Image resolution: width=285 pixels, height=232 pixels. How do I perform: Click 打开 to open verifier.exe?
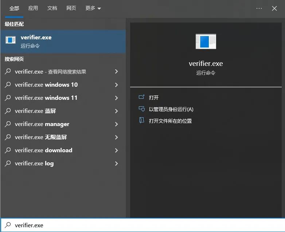(154, 98)
